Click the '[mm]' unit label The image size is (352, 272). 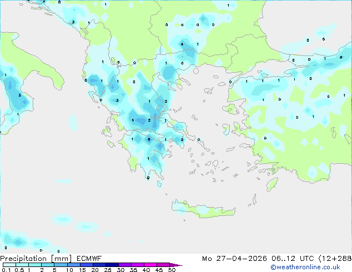(62, 259)
